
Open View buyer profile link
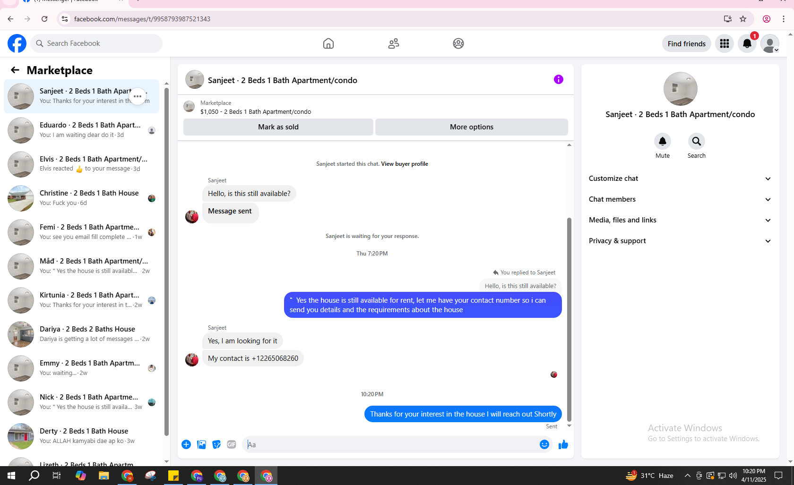coord(405,164)
